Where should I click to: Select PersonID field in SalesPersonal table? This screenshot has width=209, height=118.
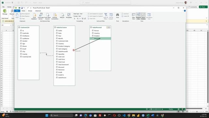pos(100,39)
